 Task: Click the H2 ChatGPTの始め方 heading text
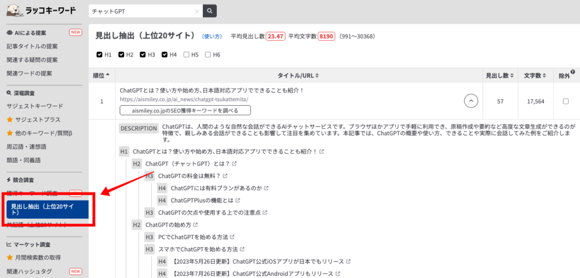pyautogui.click(x=169, y=224)
